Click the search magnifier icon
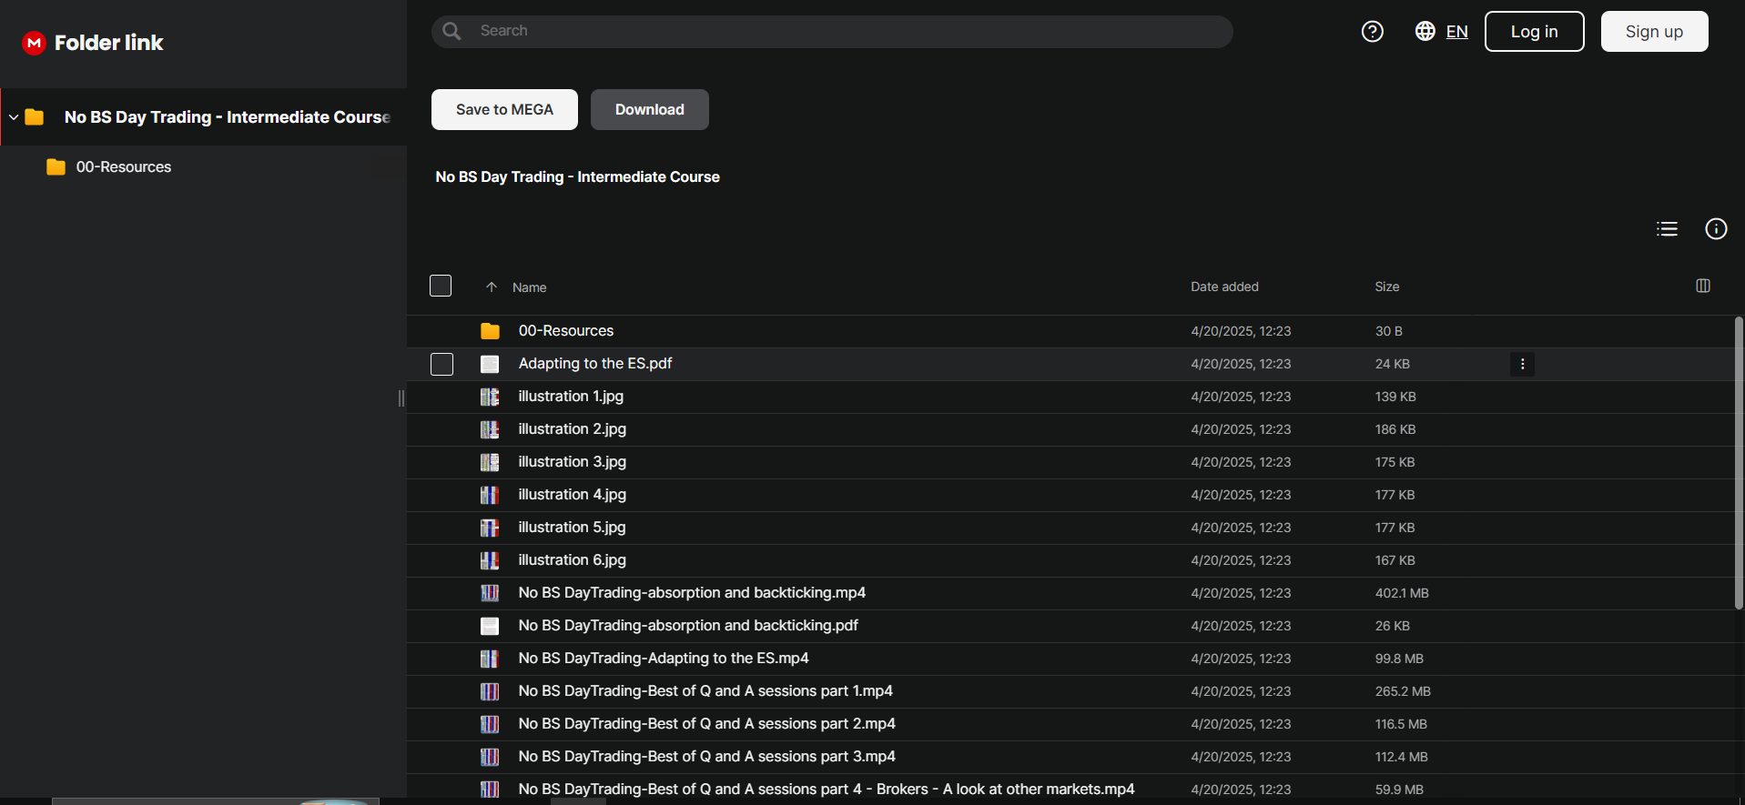Viewport: 1745px width, 805px height. tap(451, 31)
